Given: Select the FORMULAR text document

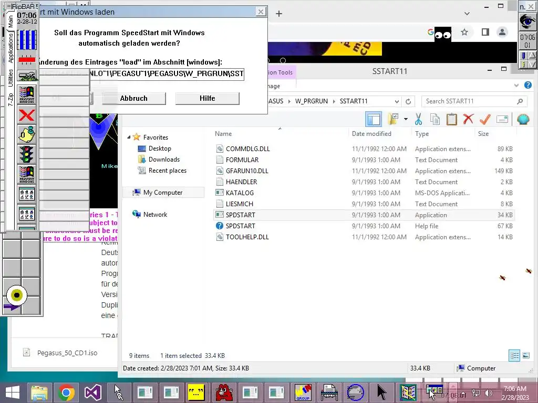Looking at the screenshot, I should point(242,160).
